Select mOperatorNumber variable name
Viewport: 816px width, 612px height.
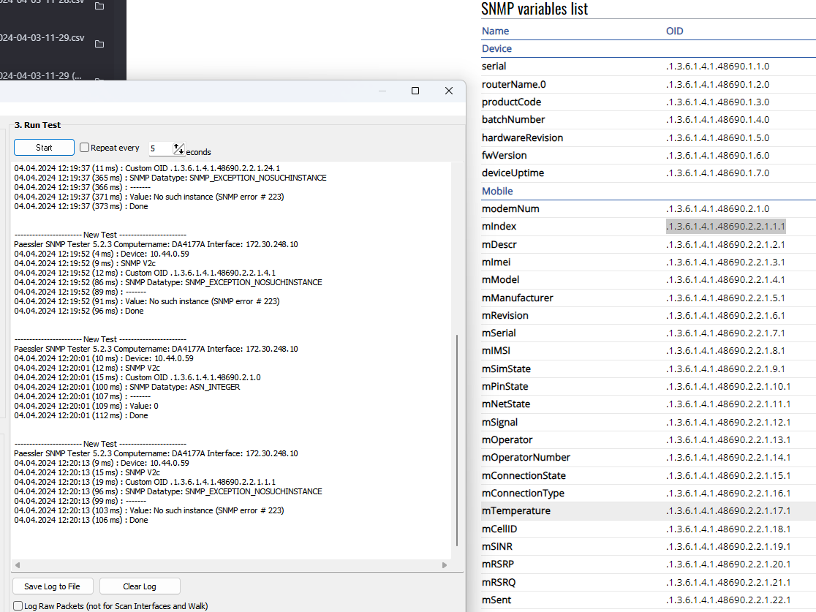click(x=526, y=458)
